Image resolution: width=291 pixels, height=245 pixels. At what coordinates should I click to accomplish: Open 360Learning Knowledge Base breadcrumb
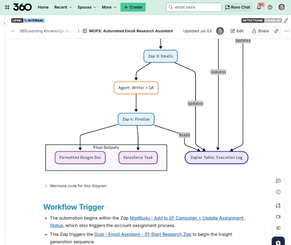pyautogui.click(x=46, y=31)
